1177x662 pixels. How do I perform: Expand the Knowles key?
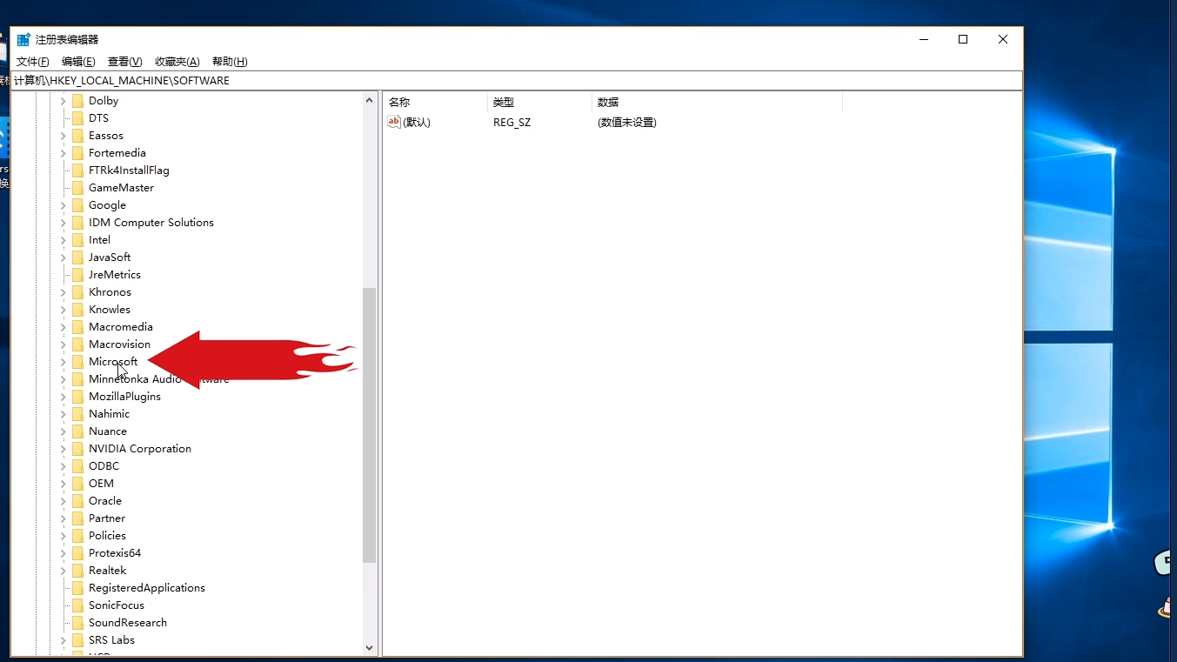point(63,310)
